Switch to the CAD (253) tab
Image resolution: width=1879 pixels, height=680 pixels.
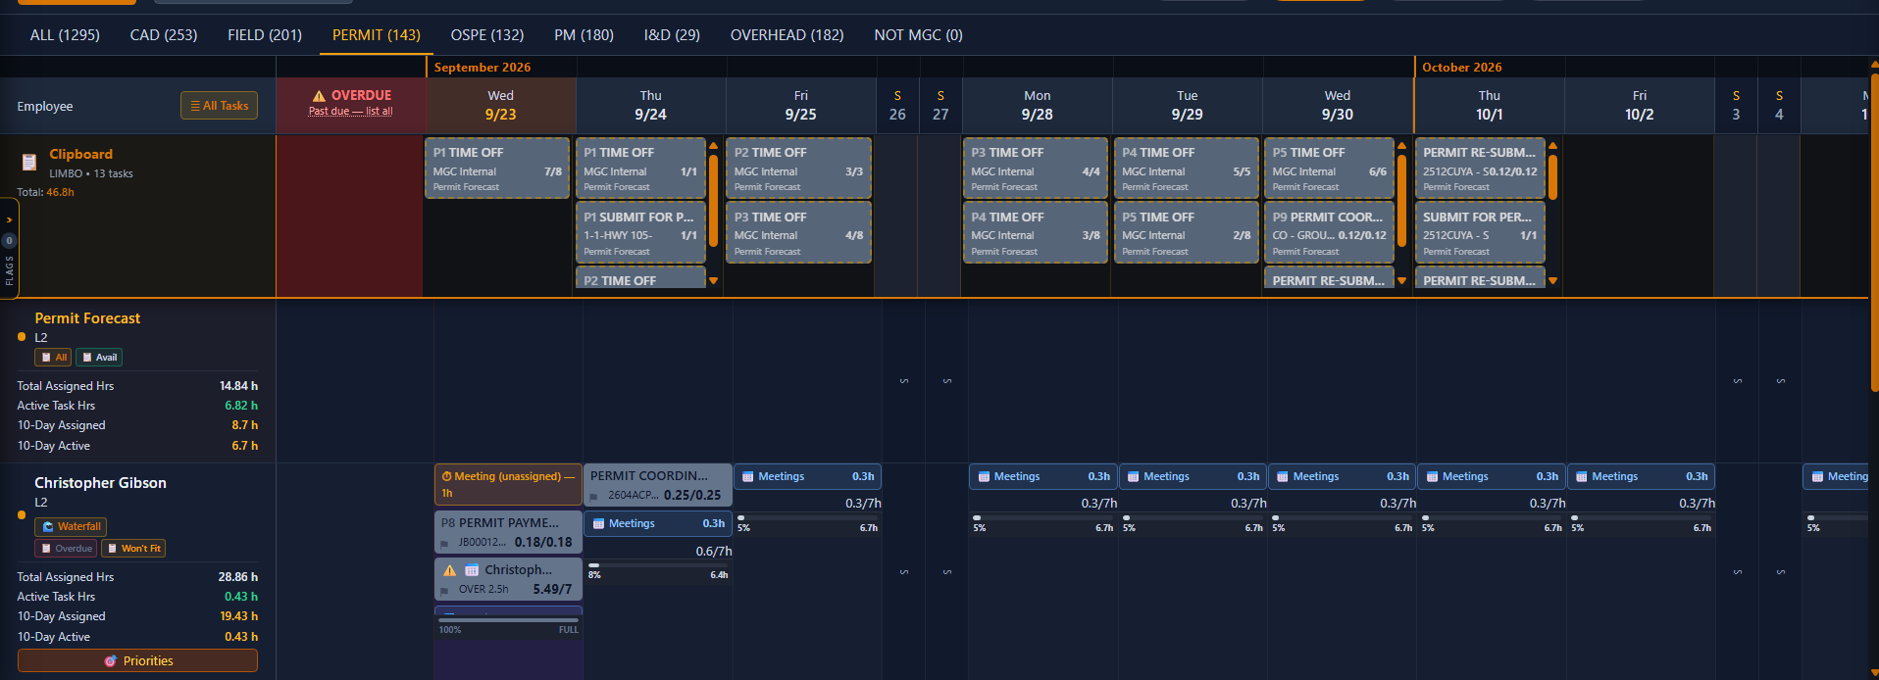pyautogui.click(x=164, y=35)
